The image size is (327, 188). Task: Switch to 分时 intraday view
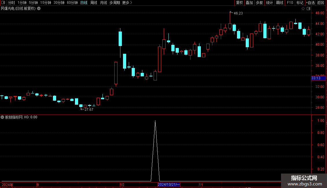(x=12, y=3)
